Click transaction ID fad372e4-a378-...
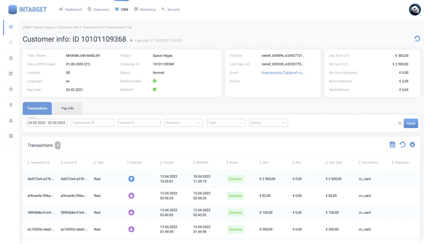 tap(41, 179)
